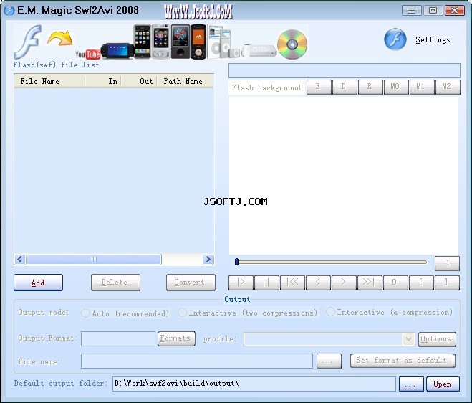Click the pause button
The height and width of the screenshot is (403, 472).
(266, 283)
